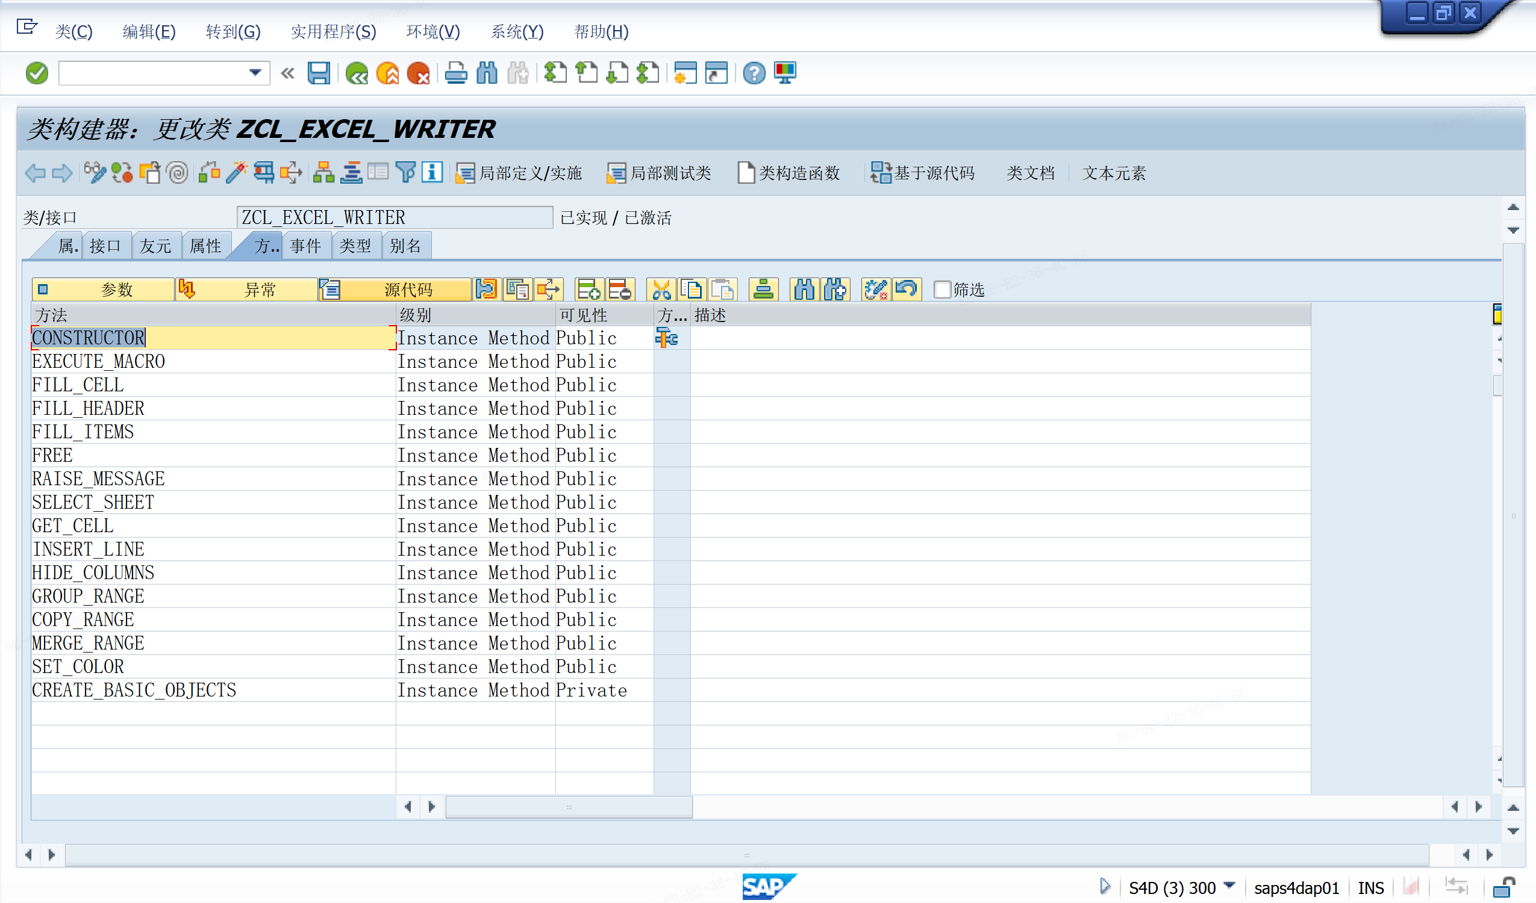The image size is (1536, 903).
Task: Click the green Back icon in standard toolbar
Action: point(357,73)
